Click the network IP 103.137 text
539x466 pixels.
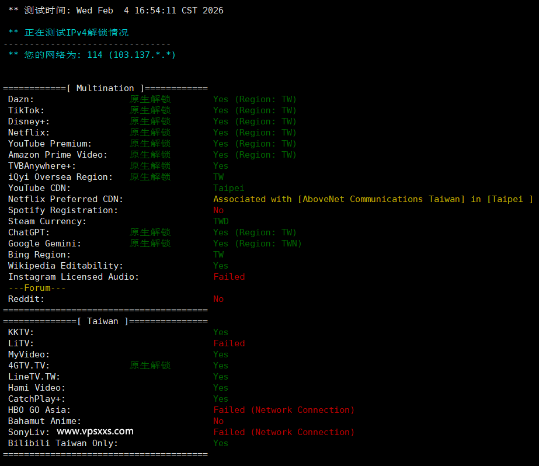tap(141, 55)
